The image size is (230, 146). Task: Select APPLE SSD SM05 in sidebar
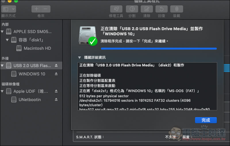[x=32, y=32]
